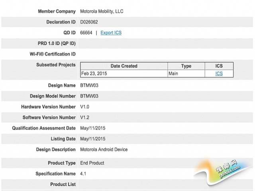
Task: Open the ICS link in the Main row
Action: pos(219,74)
